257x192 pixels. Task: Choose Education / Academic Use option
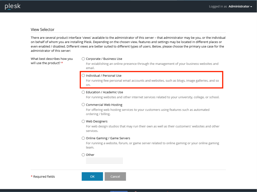[83, 92]
